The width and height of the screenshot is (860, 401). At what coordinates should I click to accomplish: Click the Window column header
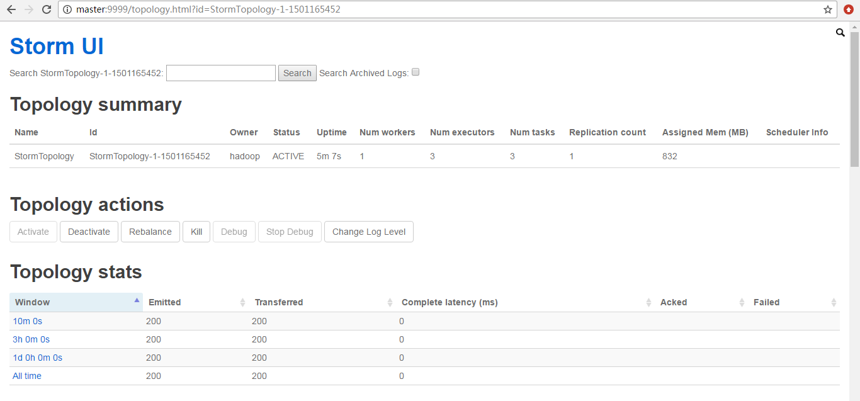tap(76, 302)
